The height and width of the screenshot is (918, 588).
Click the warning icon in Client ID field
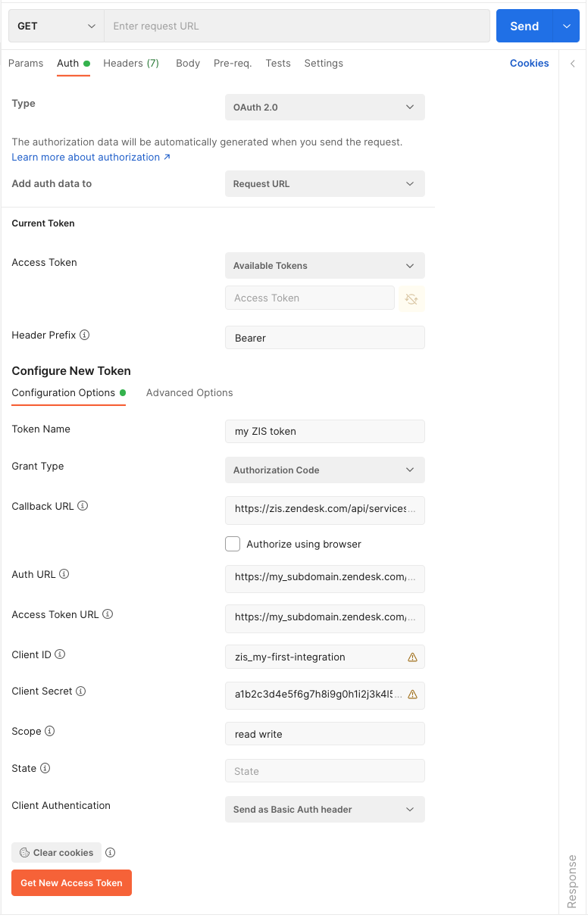[412, 657]
